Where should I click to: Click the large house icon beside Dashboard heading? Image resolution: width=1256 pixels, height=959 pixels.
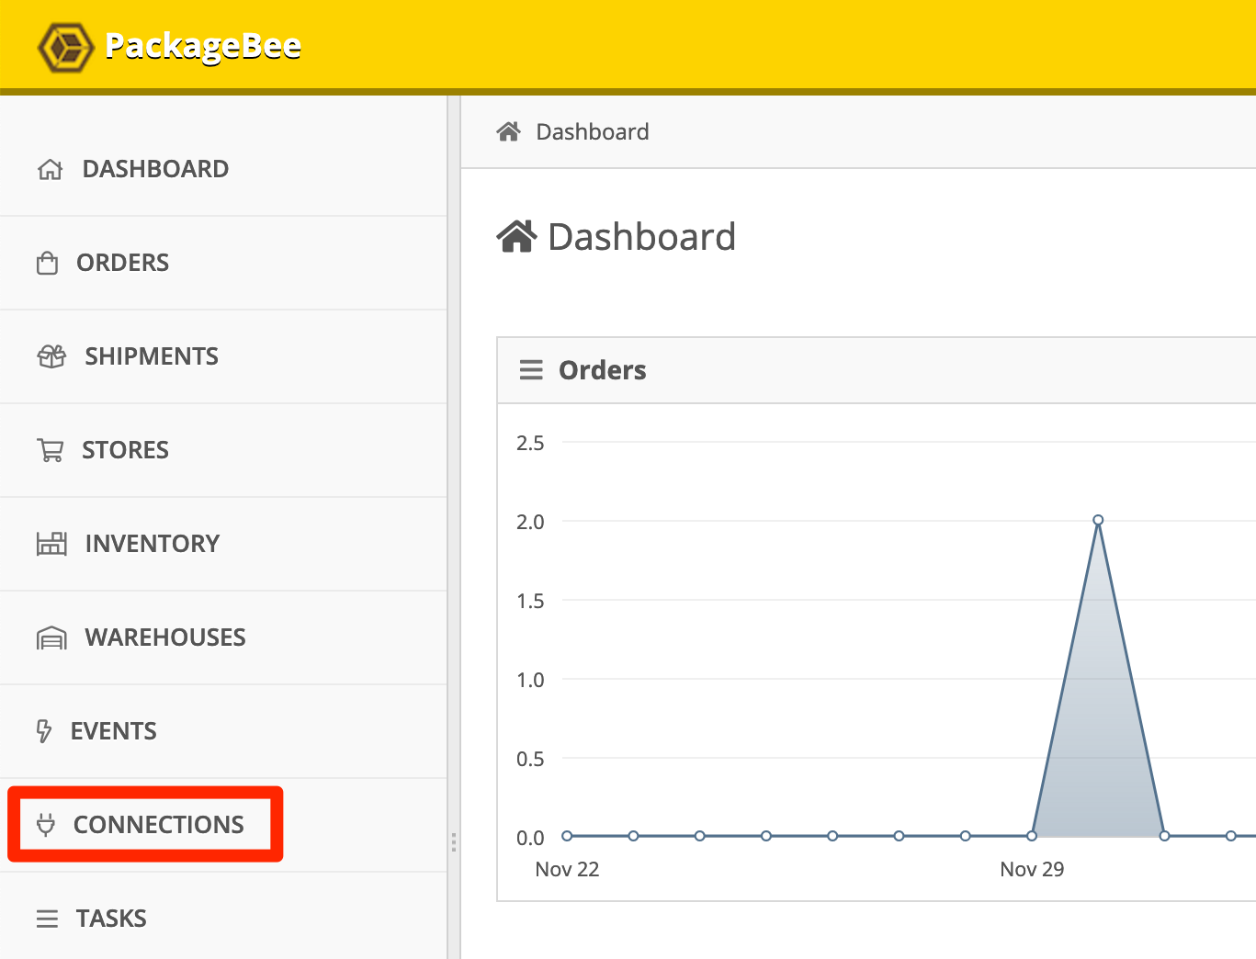516,236
